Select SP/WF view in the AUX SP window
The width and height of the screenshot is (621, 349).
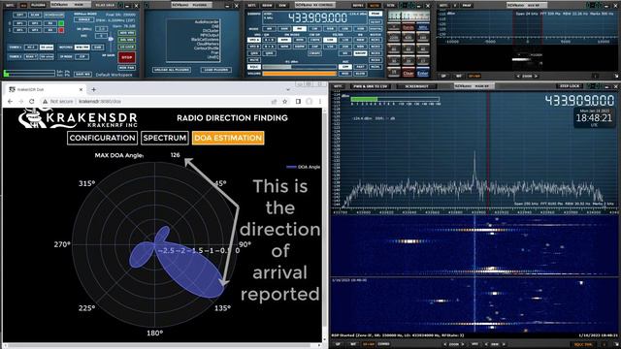point(474,76)
